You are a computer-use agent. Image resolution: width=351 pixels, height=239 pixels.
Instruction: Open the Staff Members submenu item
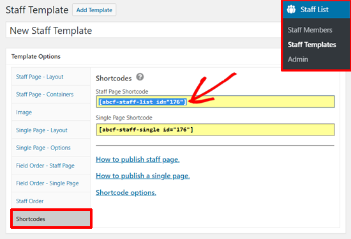coord(310,30)
